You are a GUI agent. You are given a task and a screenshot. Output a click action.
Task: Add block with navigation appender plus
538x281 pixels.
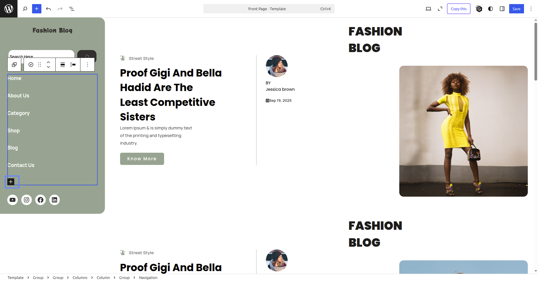pos(11,182)
